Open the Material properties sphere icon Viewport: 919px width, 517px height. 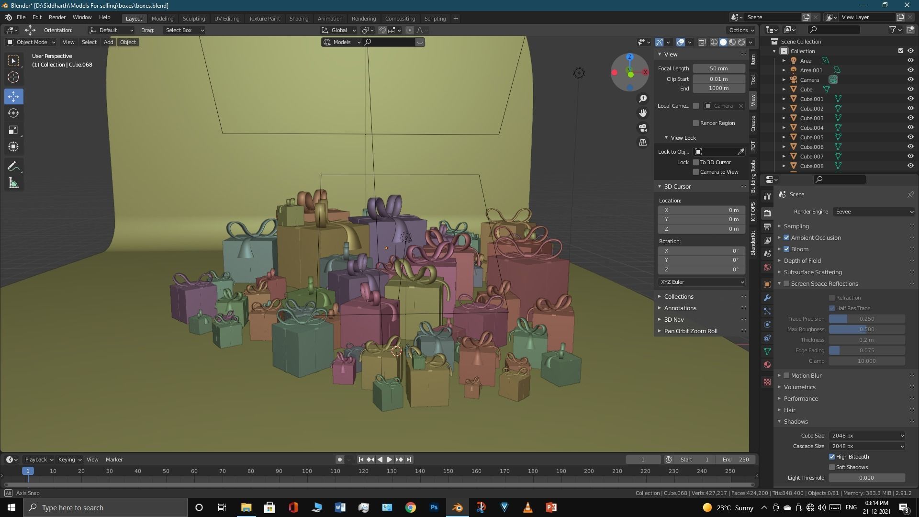(767, 365)
